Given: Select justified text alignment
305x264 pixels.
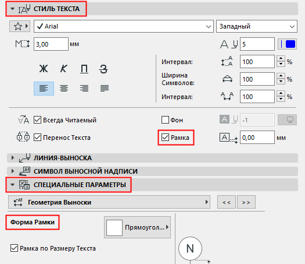Looking at the screenshot, I should coord(105,89).
